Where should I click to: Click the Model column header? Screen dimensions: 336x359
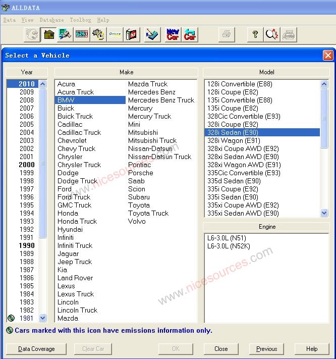click(266, 72)
